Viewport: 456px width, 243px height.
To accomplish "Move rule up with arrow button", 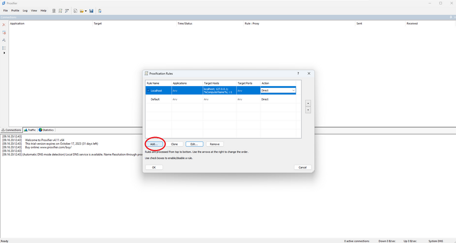I will pos(308,103).
